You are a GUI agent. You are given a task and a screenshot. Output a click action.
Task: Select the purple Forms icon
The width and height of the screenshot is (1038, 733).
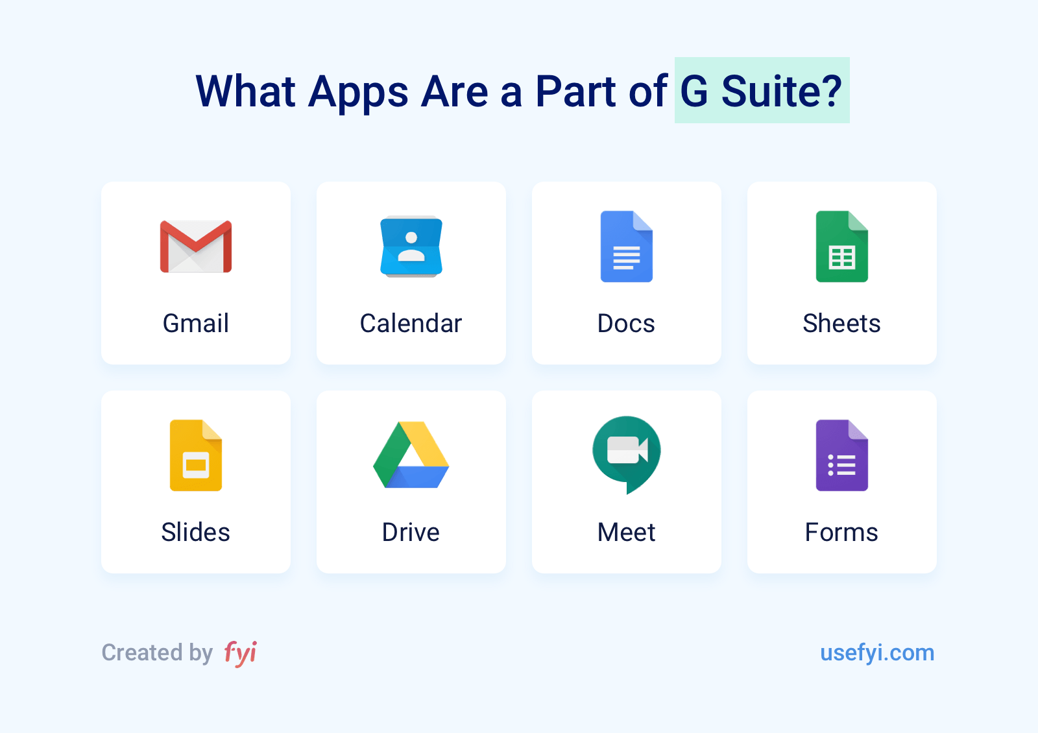[x=841, y=455]
